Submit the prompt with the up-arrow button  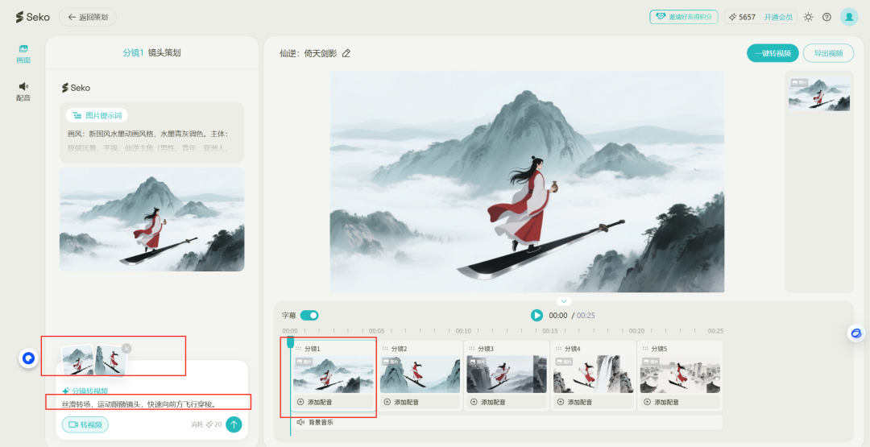[x=234, y=424]
